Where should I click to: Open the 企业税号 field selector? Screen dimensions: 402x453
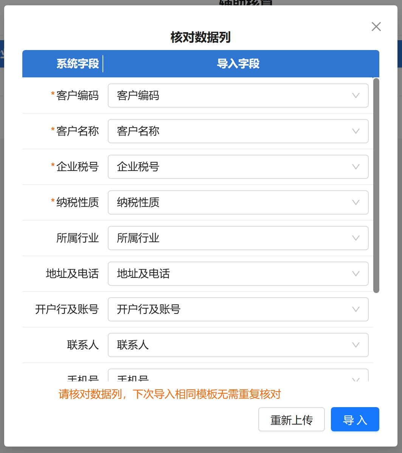point(238,167)
